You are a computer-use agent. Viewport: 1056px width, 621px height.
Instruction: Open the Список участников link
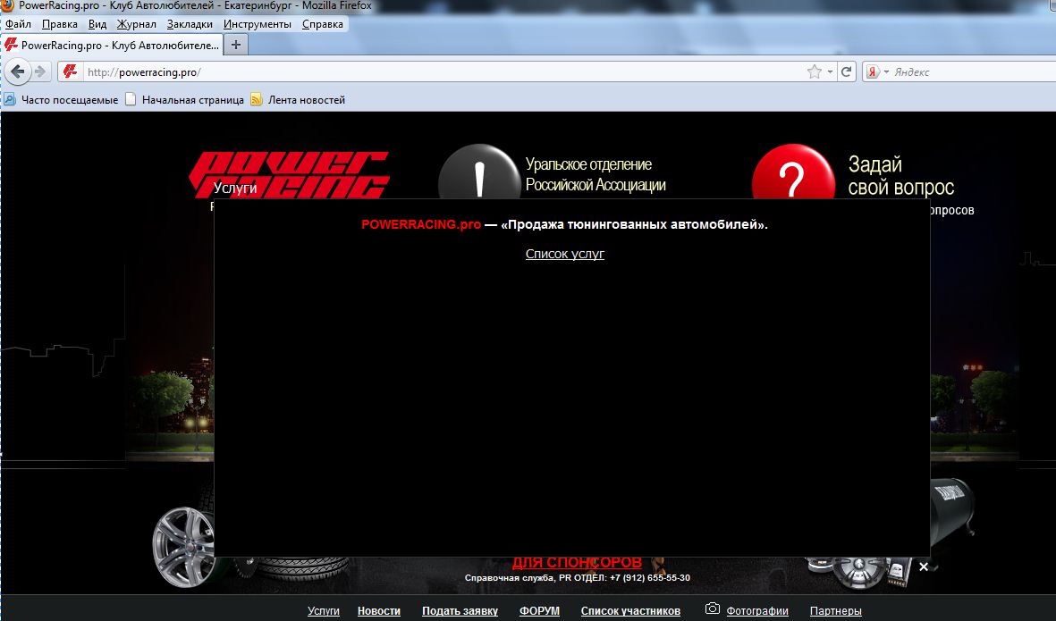click(x=630, y=611)
